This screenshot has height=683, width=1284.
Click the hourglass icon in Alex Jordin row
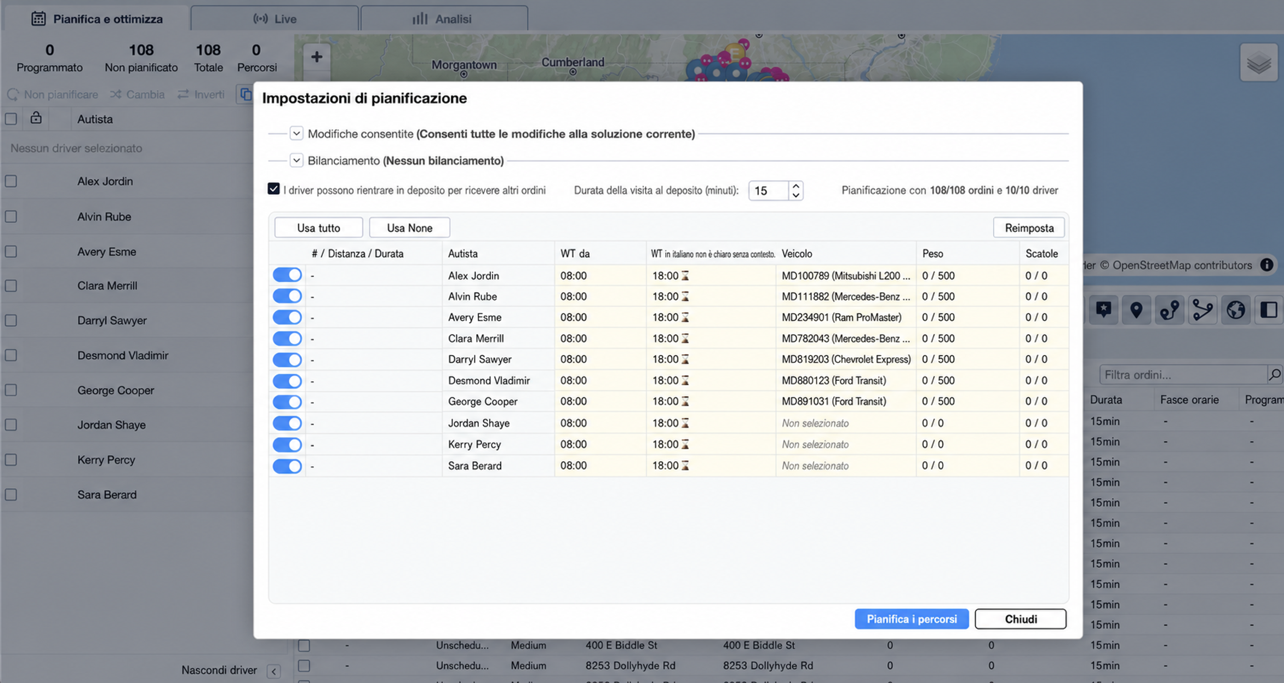click(685, 275)
